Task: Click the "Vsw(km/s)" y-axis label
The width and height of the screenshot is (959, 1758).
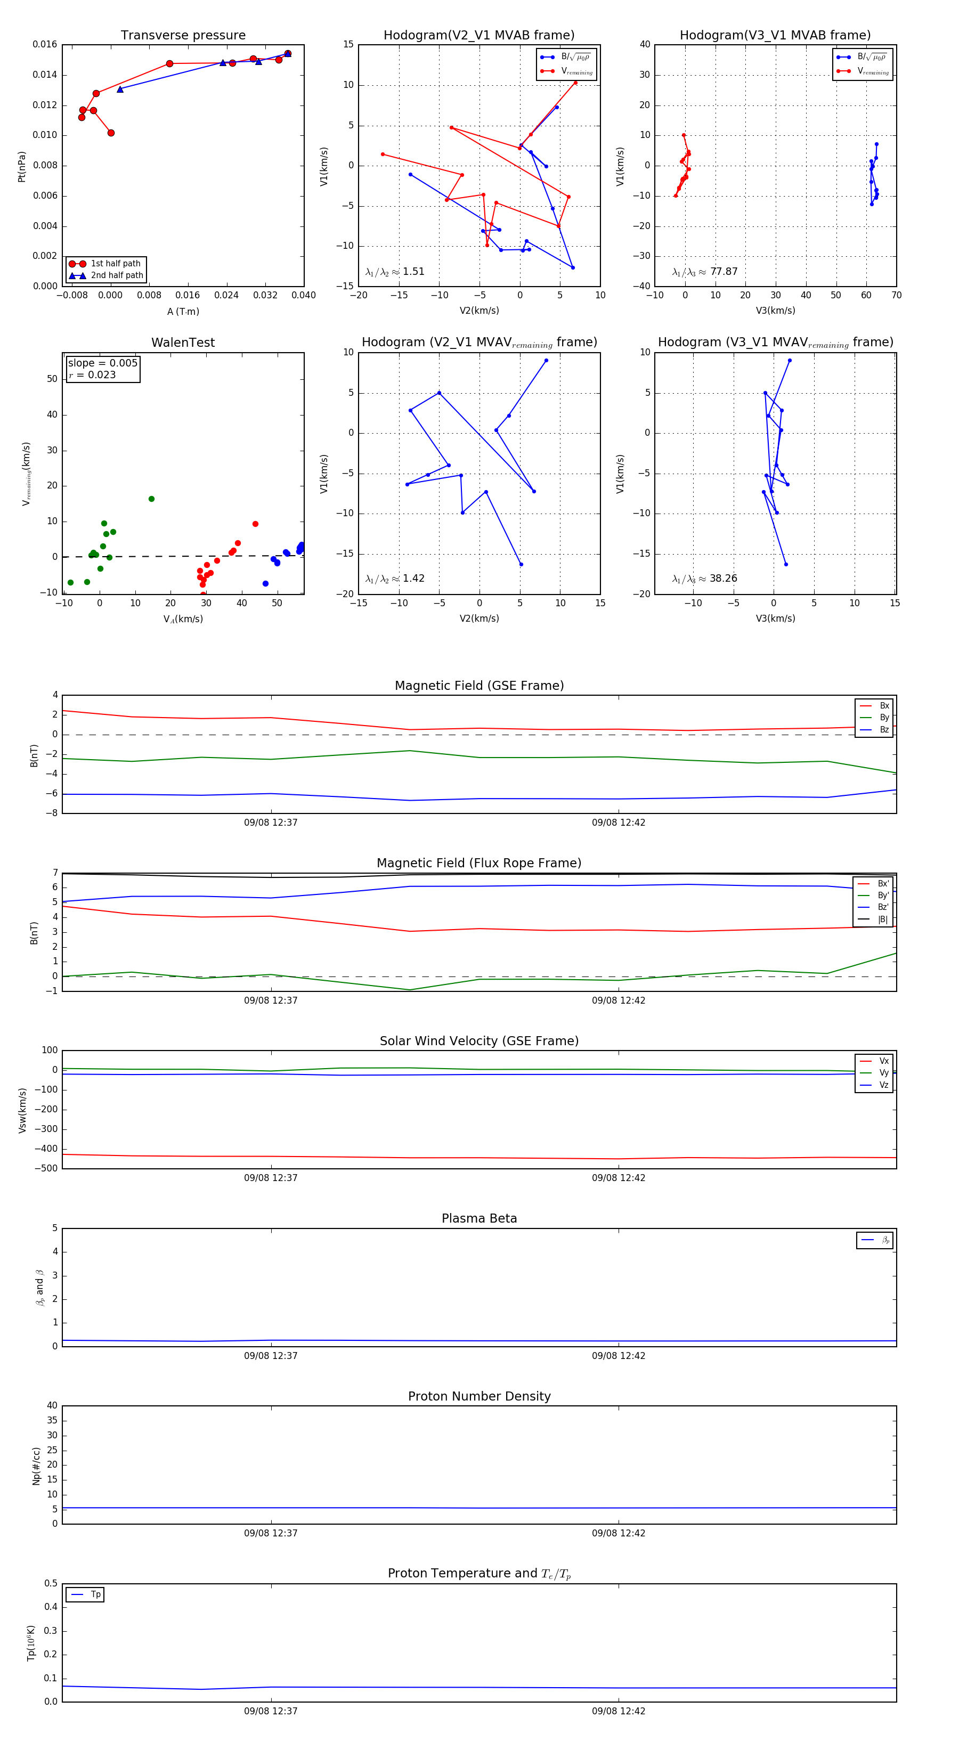Action: click(22, 1110)
